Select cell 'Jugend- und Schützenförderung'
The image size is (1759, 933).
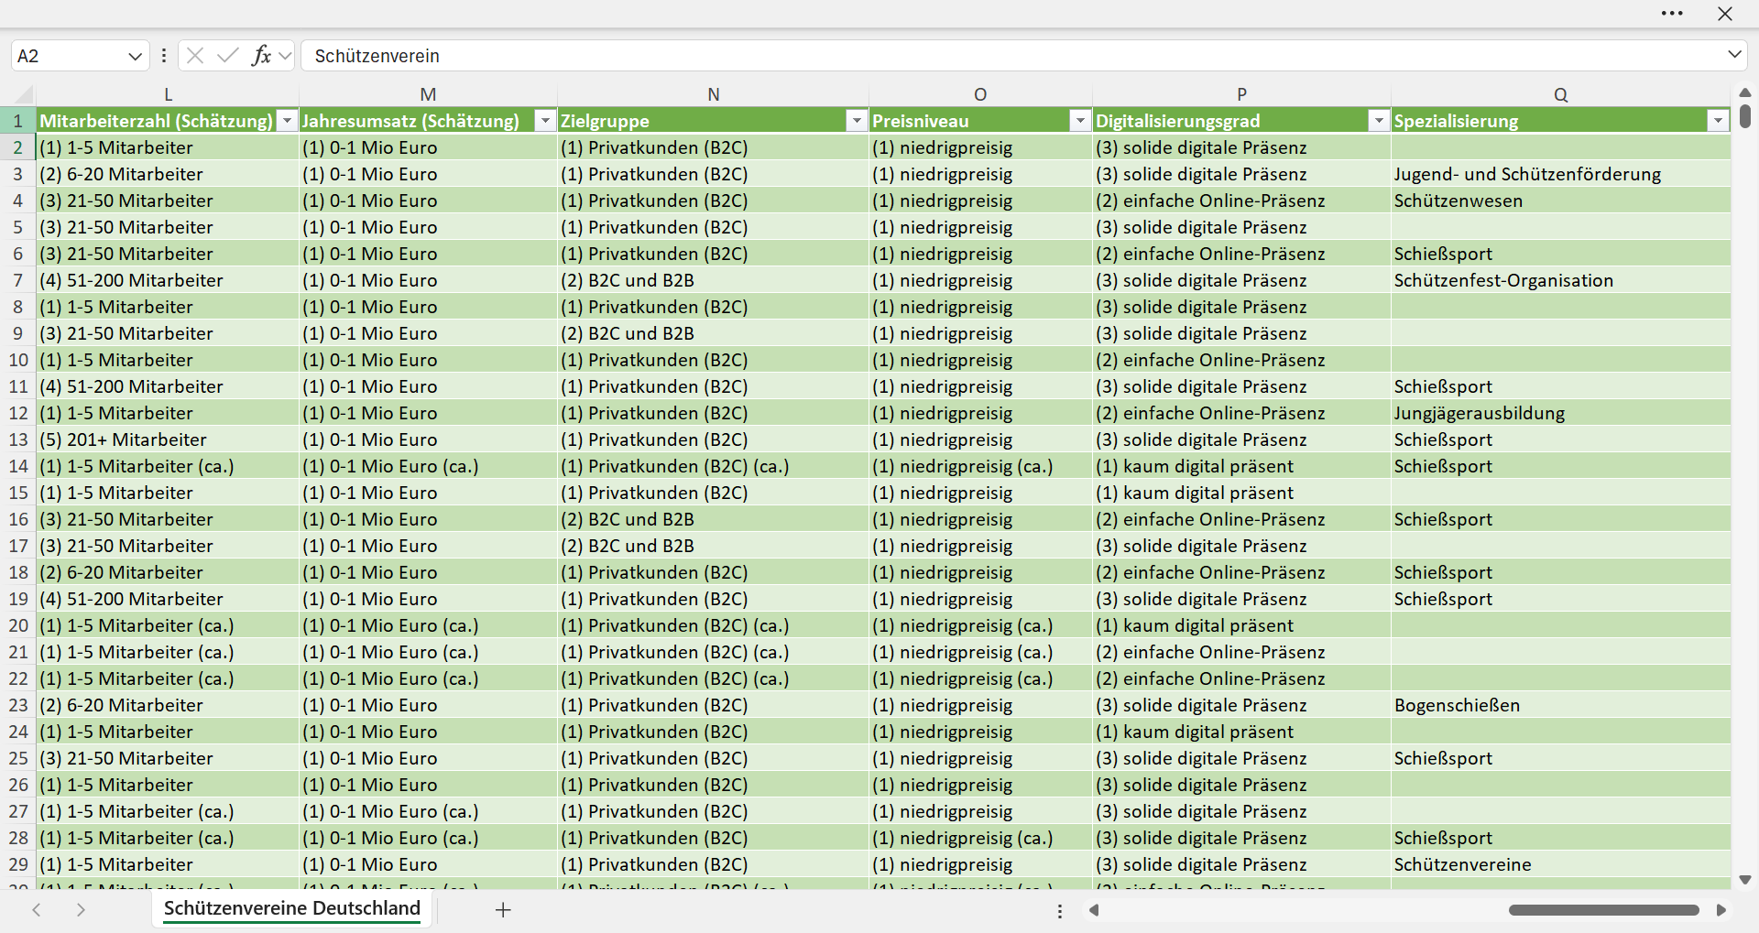point(1560,174)
